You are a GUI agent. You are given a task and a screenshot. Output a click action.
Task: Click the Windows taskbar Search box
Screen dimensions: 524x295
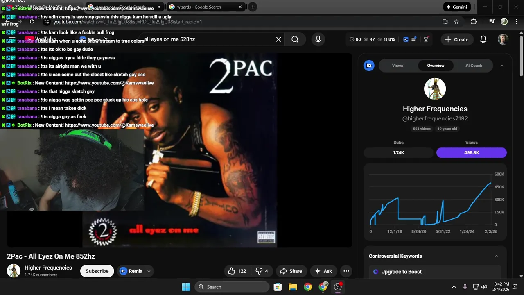click(x=232, y=287)
